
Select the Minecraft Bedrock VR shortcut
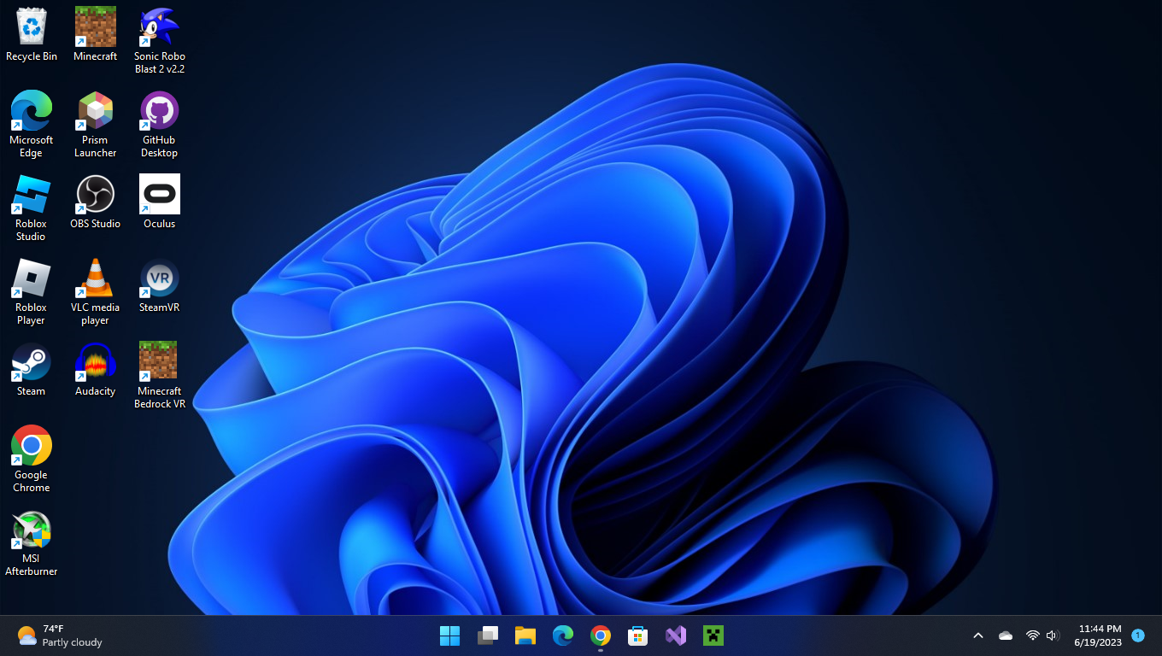click(160, 376)
